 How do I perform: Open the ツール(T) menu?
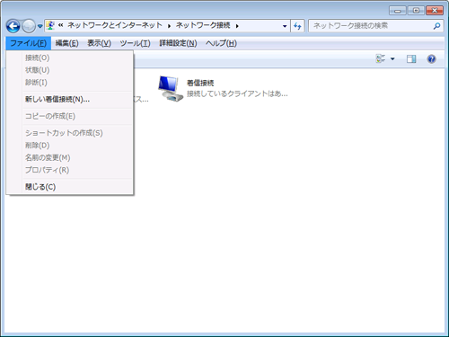point(135,43)
